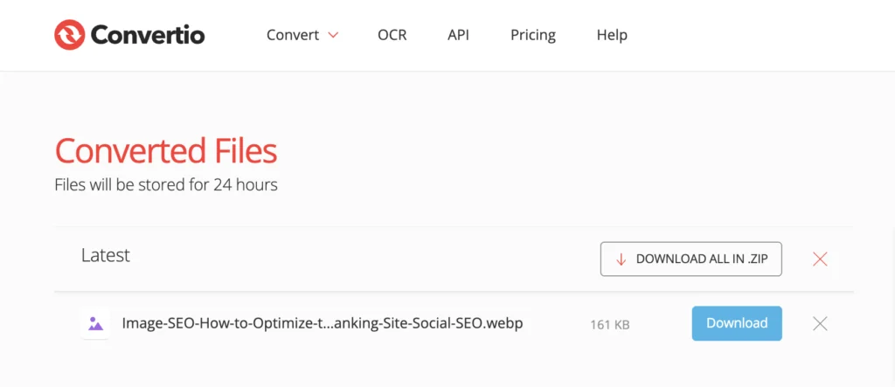Navigate to the Pricing page
Image resolution: width=895 pixels, height=387 pixels.
[x=532, y=35]
